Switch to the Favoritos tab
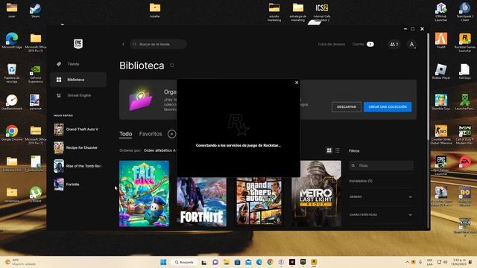 pyautogui.click(x=151, y=134)
